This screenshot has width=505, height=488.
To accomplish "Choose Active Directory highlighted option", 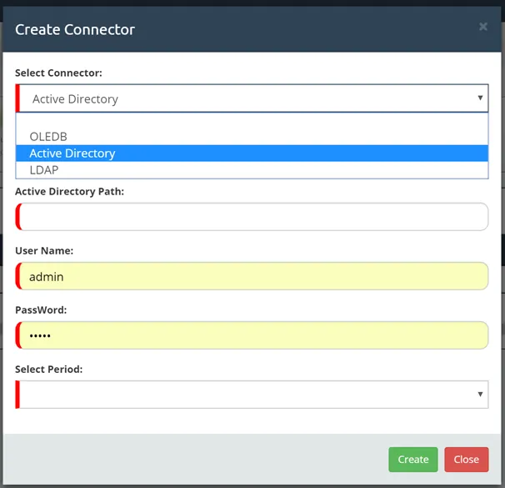I will 252,153.
